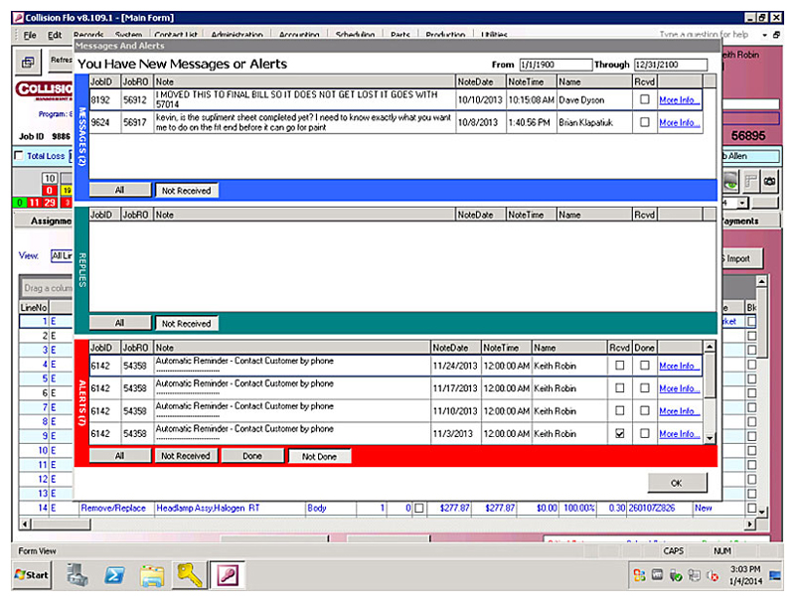This screenshot has width=795, height=602.
Task: Open More Info for 11/3/2013 alert
Action: 680,434
